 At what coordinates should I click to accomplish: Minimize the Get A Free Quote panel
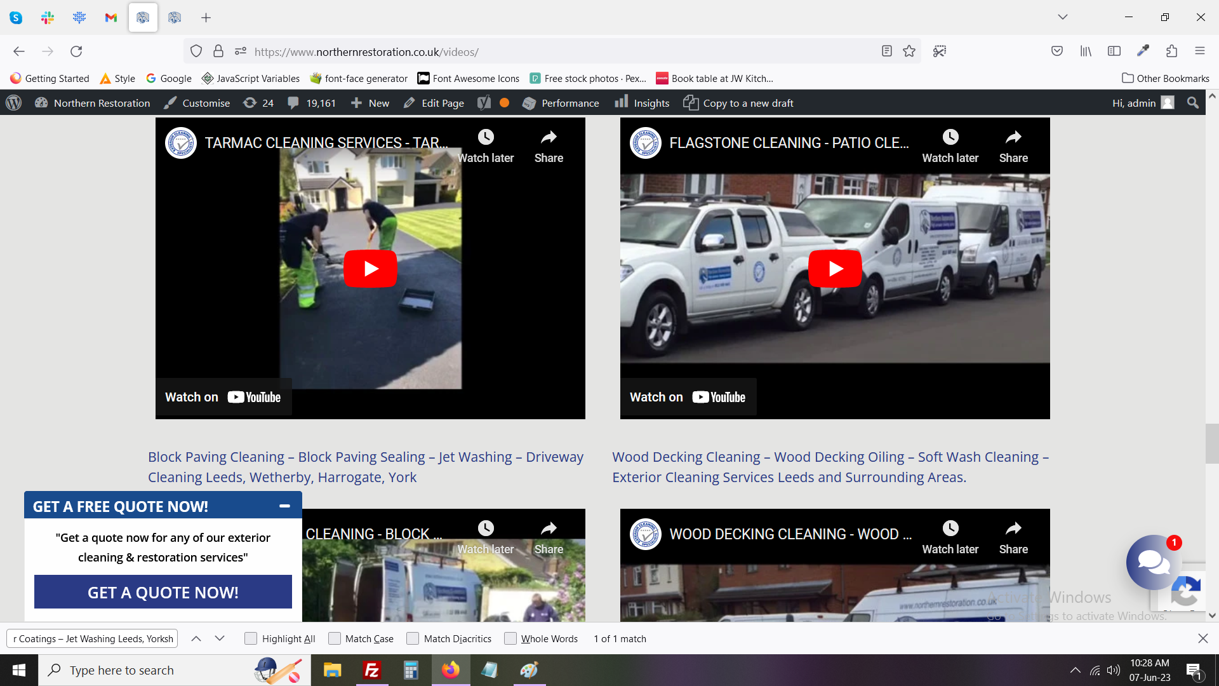[x=284, y=506]
